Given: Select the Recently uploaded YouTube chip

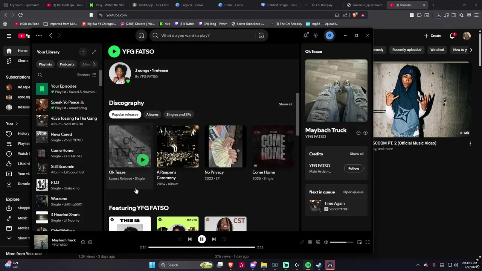Looking at the screenshot, I should tap(407, 50).
